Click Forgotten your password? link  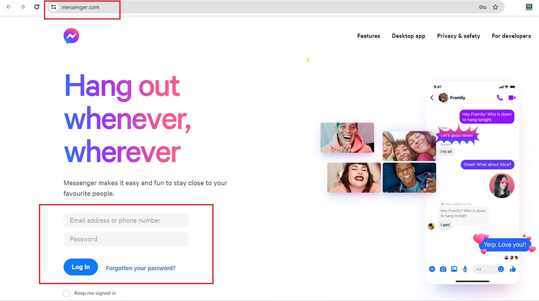pyautogui.click(x=140, y=268)
